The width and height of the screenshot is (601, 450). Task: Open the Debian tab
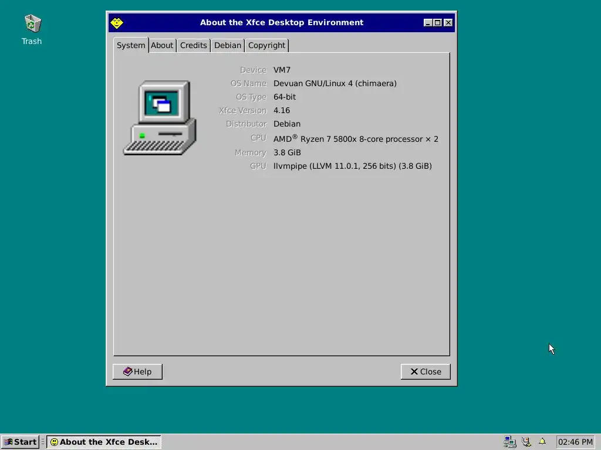pos(227,45)
